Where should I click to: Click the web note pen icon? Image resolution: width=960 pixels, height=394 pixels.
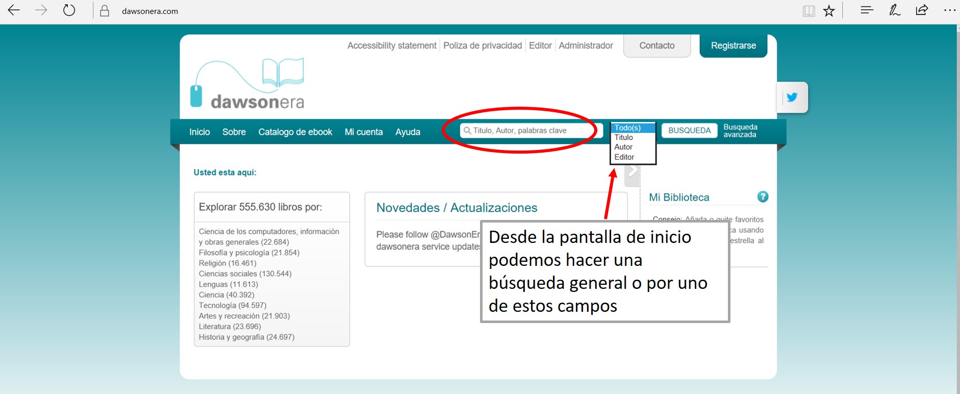pos(895,10)
